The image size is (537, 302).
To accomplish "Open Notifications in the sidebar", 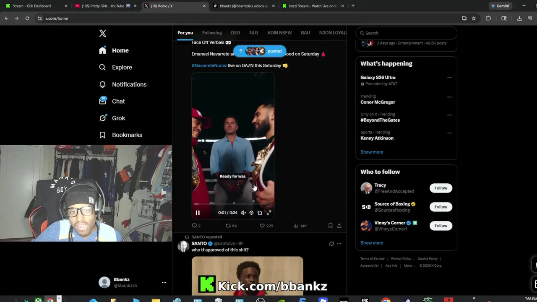I will [123, 84].
